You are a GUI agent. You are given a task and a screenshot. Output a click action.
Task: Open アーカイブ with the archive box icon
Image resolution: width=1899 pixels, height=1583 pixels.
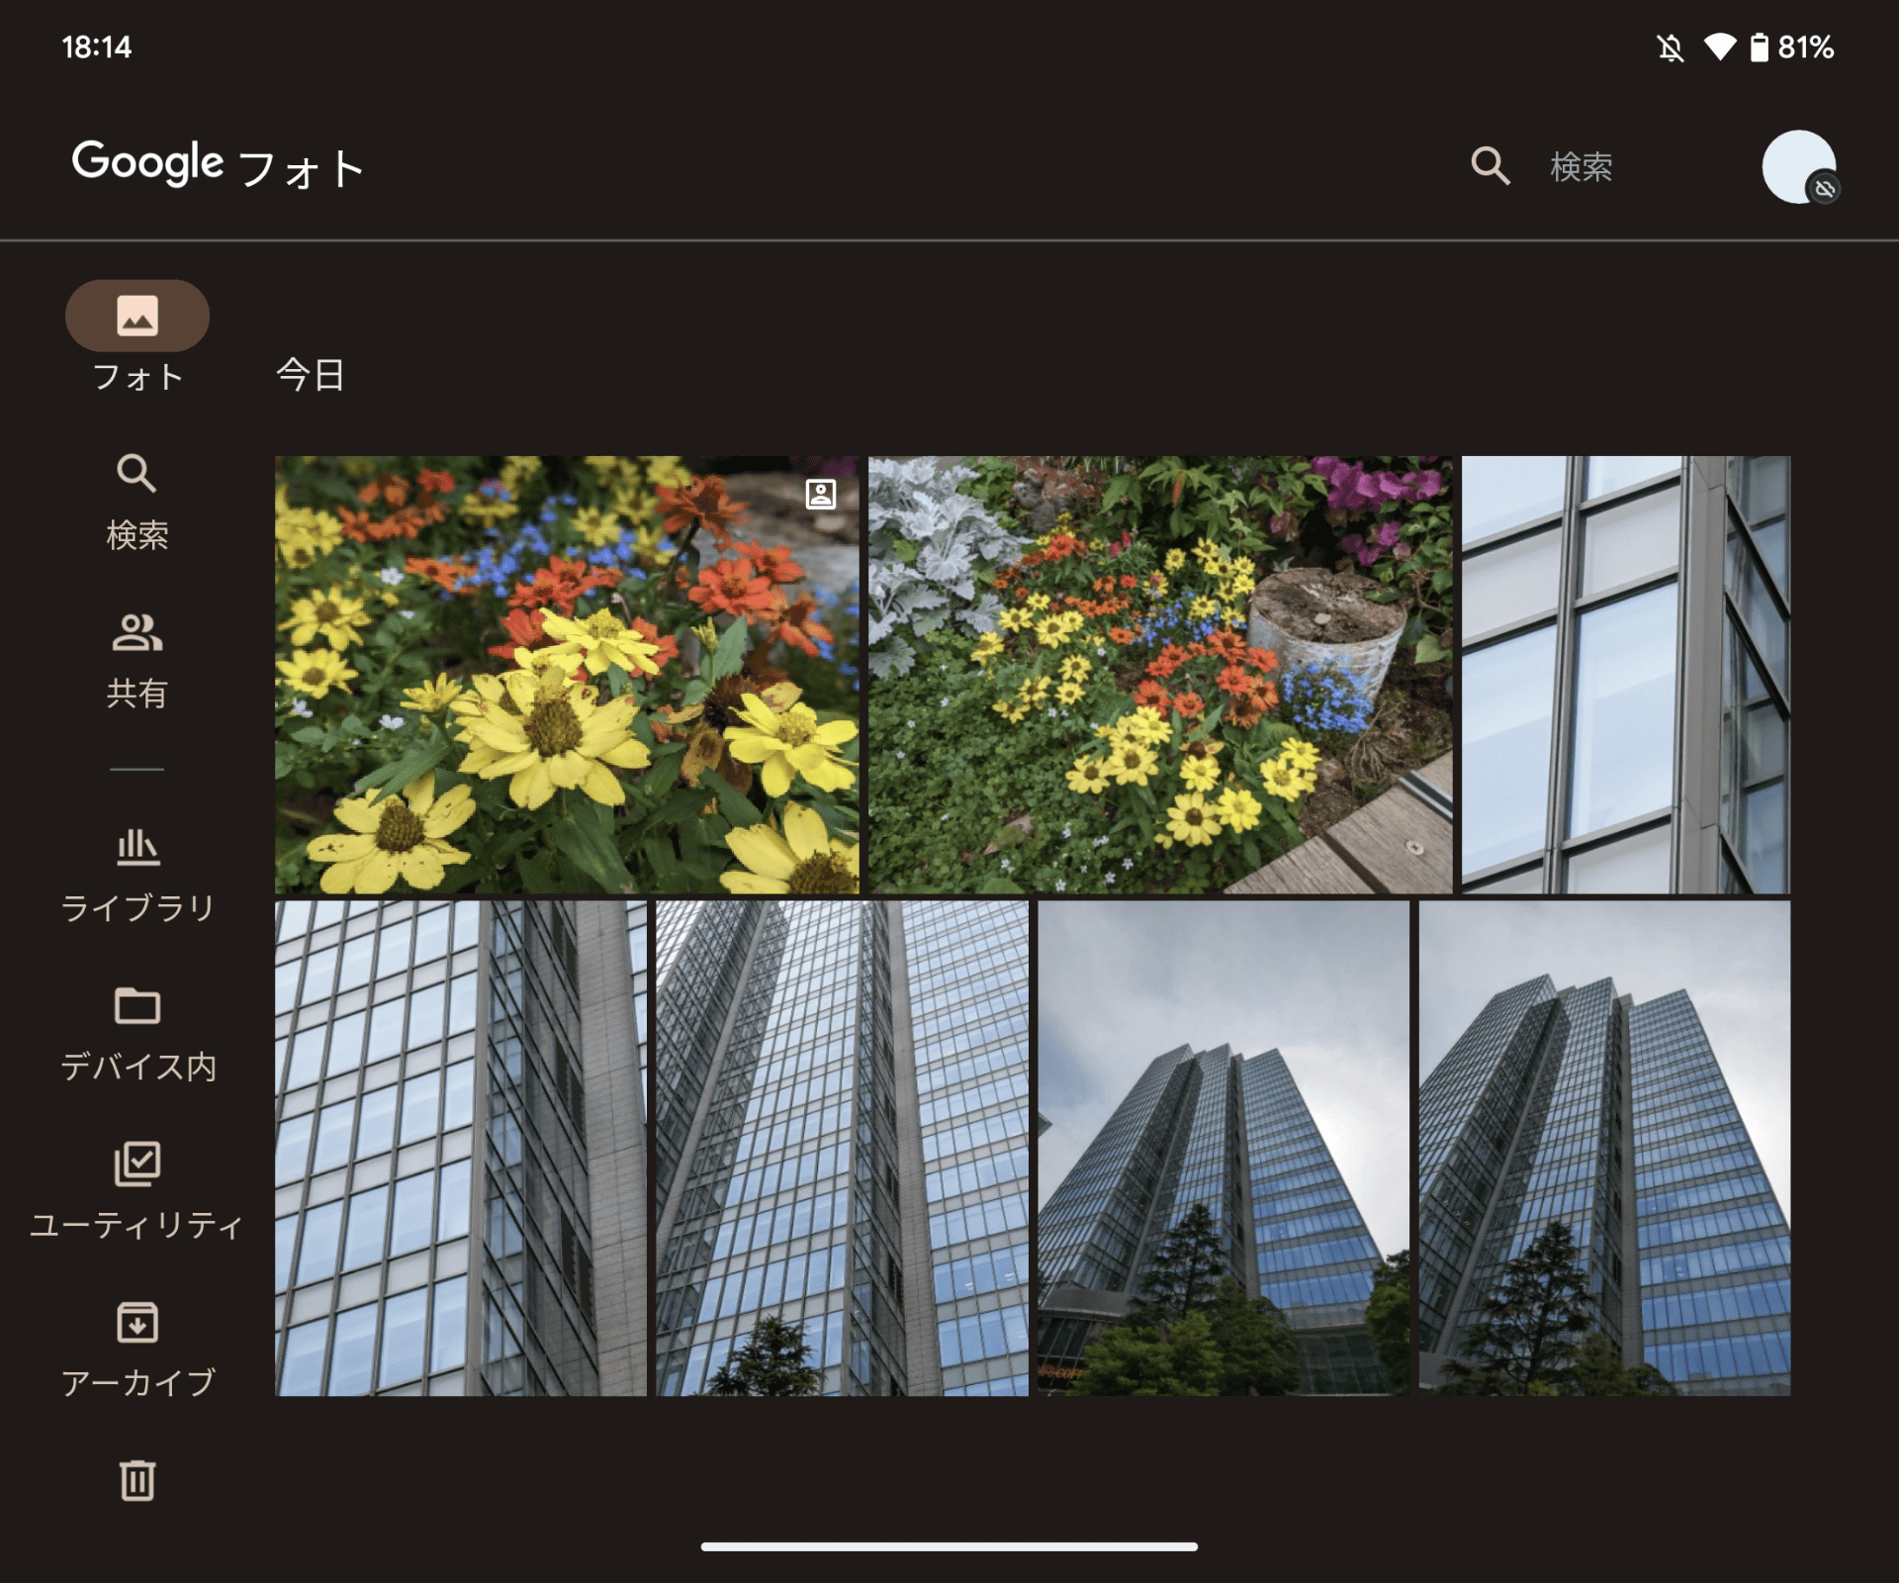pos(137,1323)
